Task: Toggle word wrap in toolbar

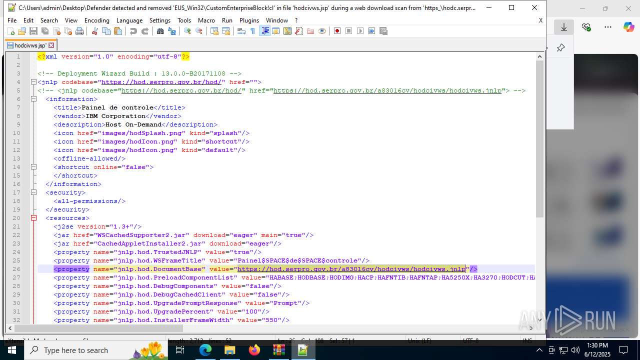Action: (241, 31)
